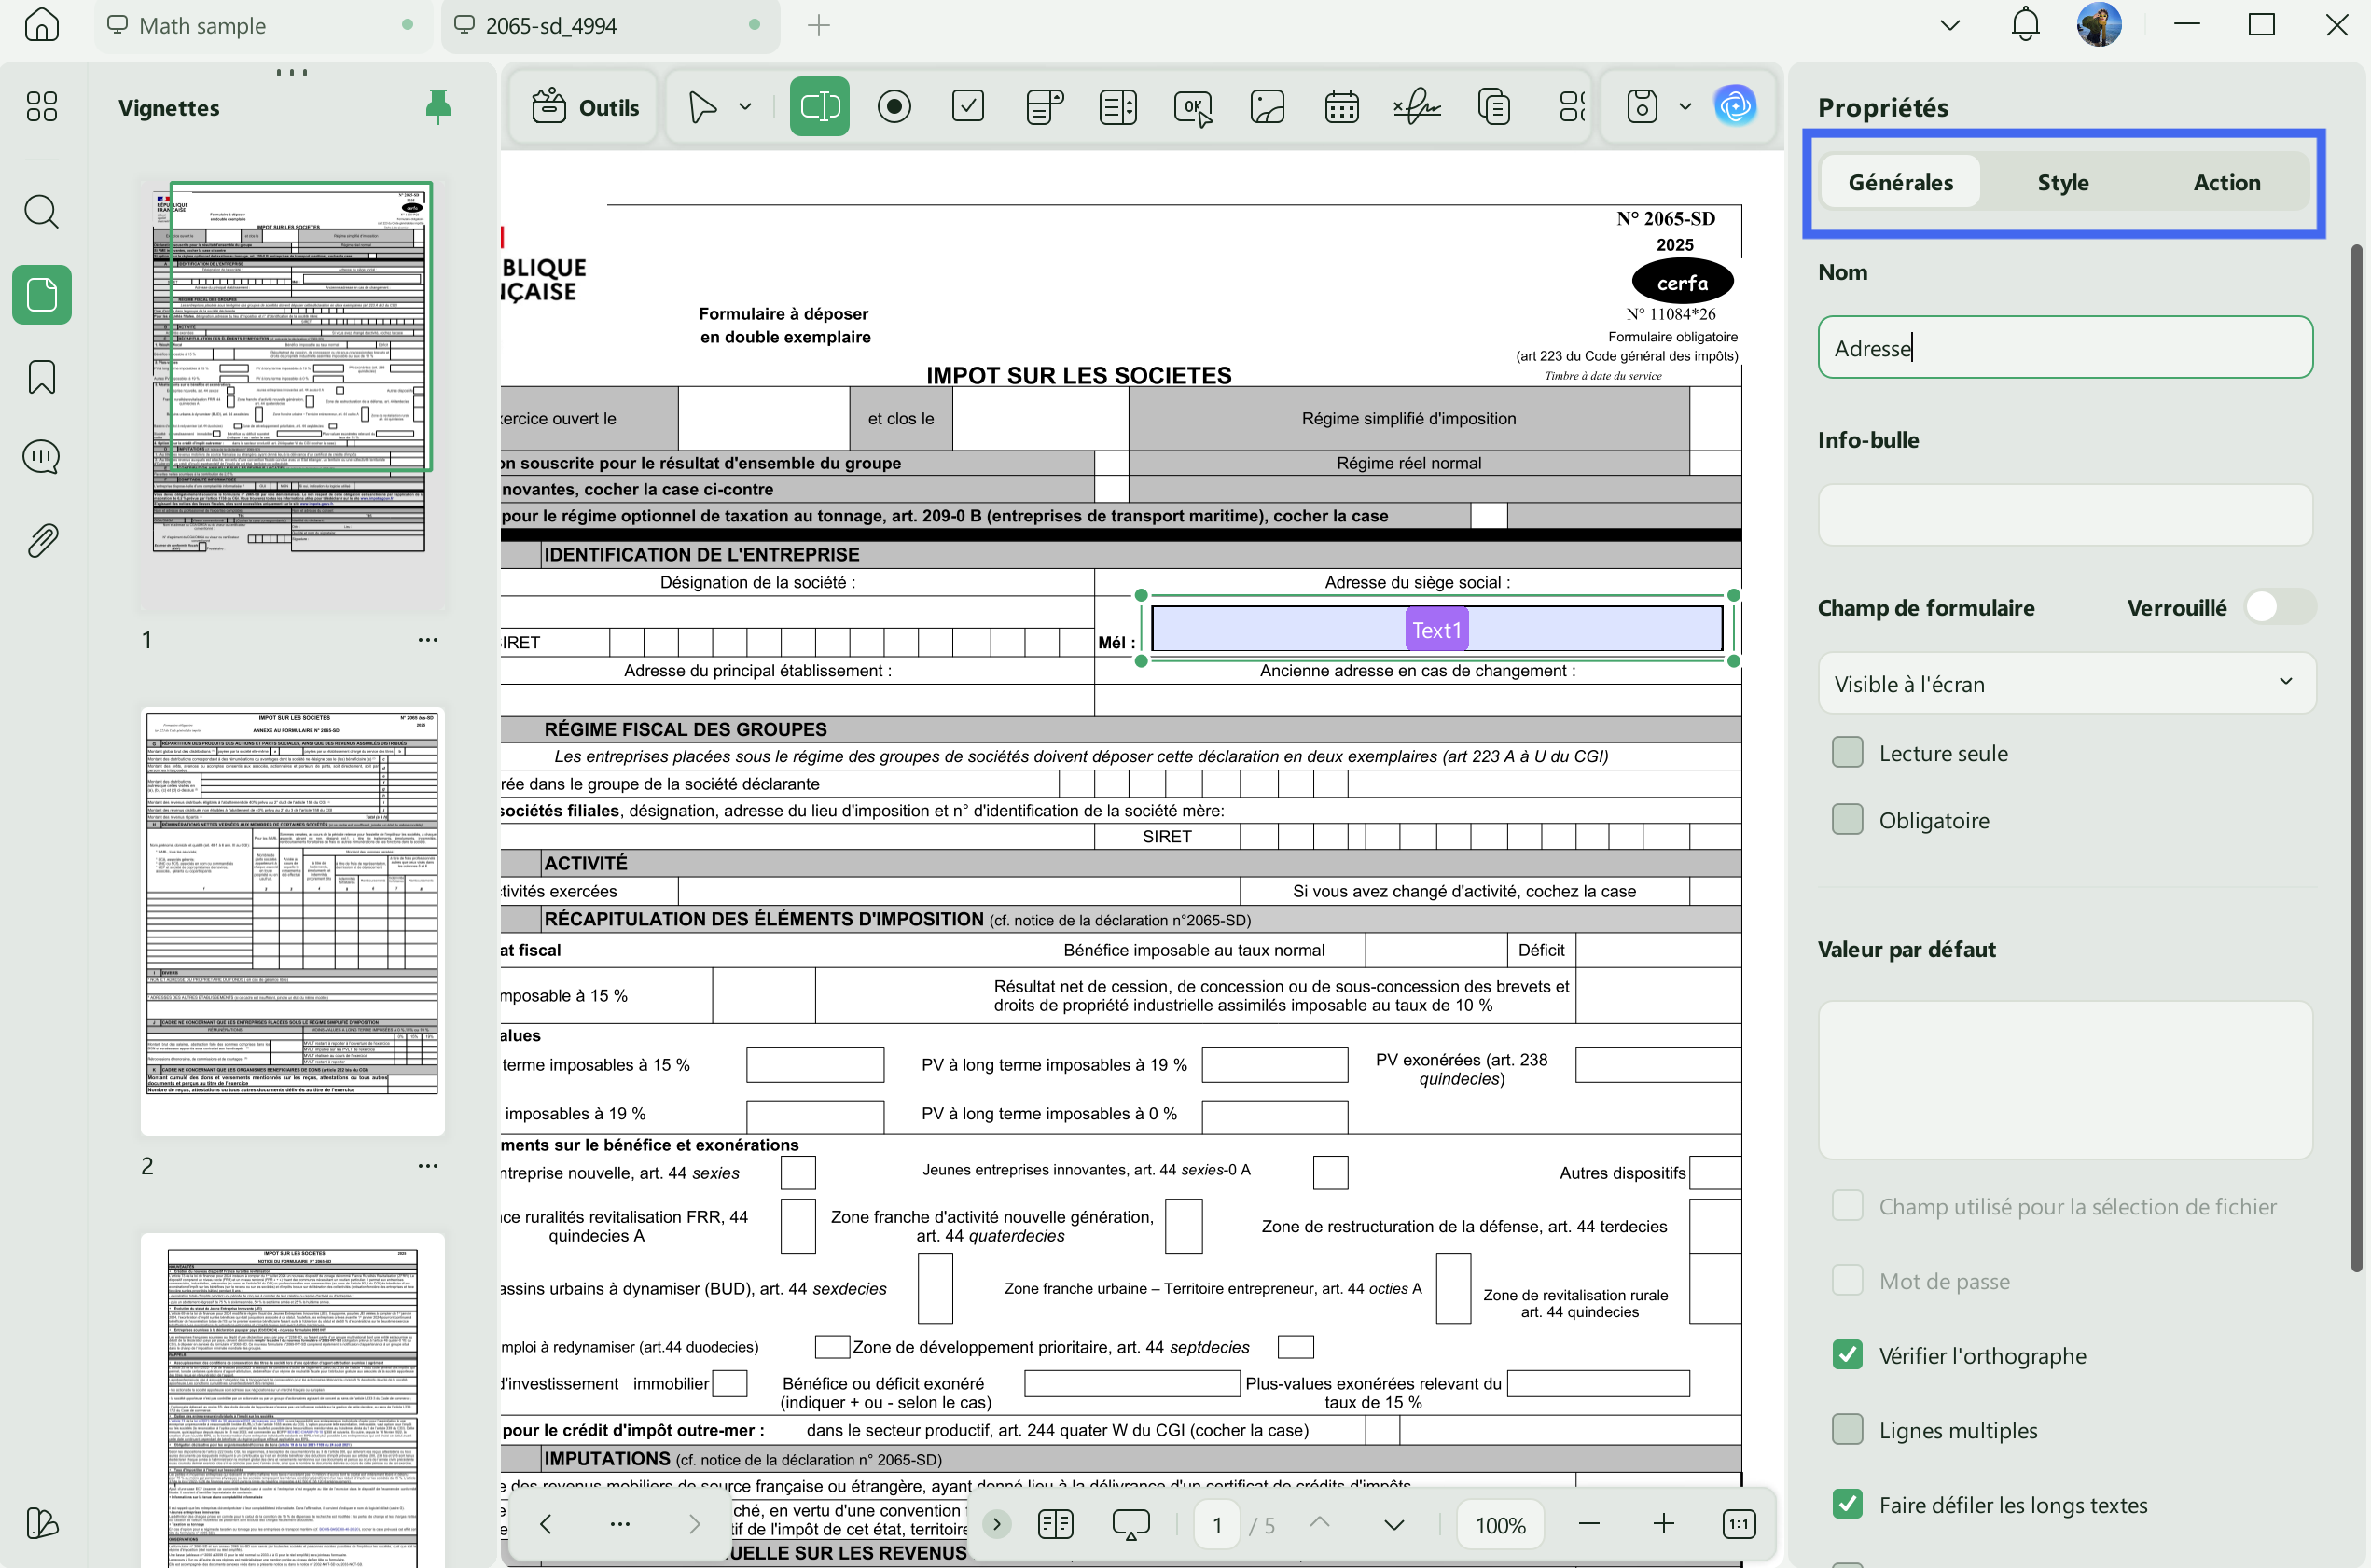
Task: Toggle the Verrouillé switch
Action: pyautogui.click(x=2279, y=607)
